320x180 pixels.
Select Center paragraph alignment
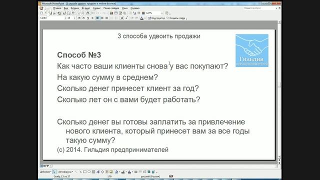pos(102,18)
